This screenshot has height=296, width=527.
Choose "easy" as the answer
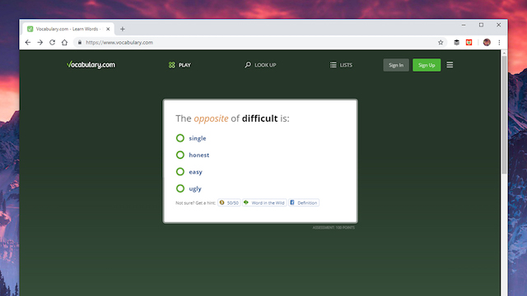pos(189,172)
